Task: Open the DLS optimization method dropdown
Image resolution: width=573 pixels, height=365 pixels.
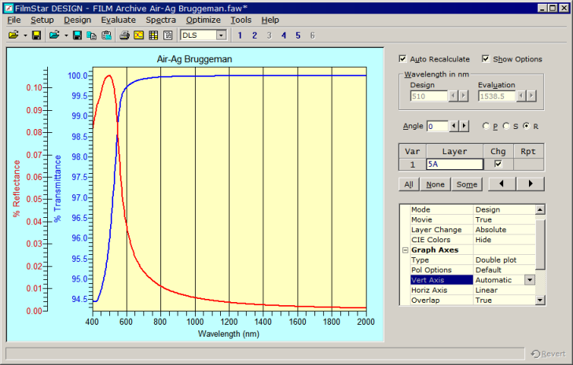Action: 221,35
